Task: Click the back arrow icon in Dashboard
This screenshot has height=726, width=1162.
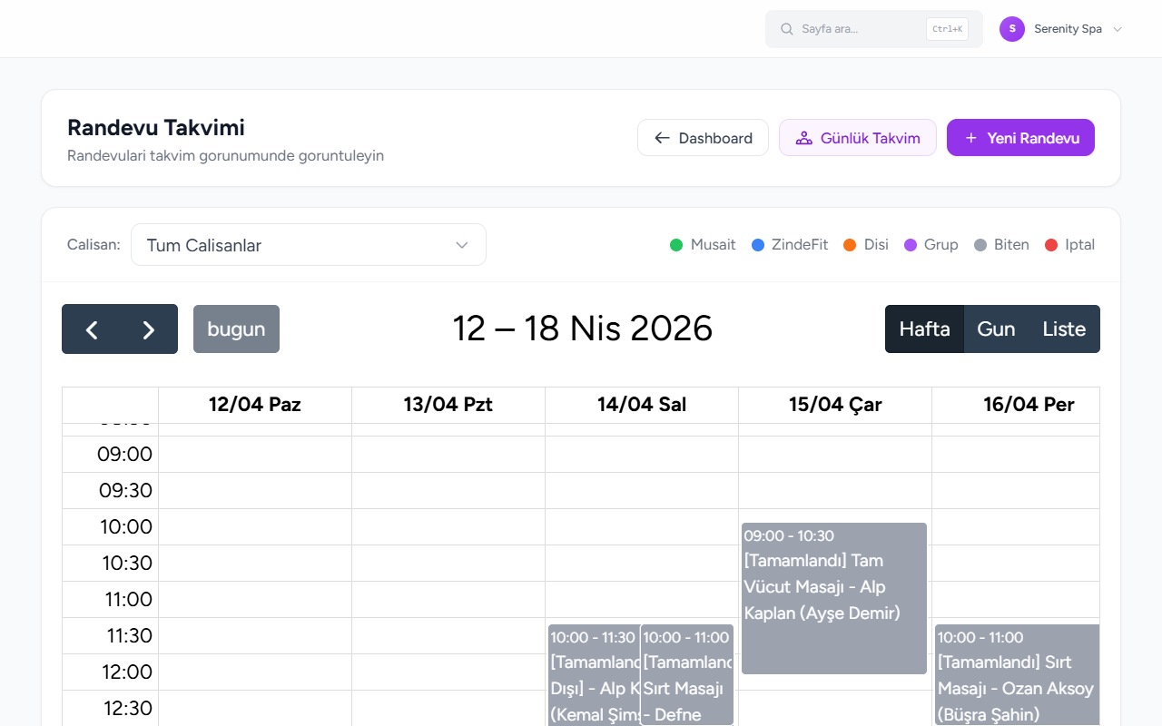Action: click(x=662, y=138)
